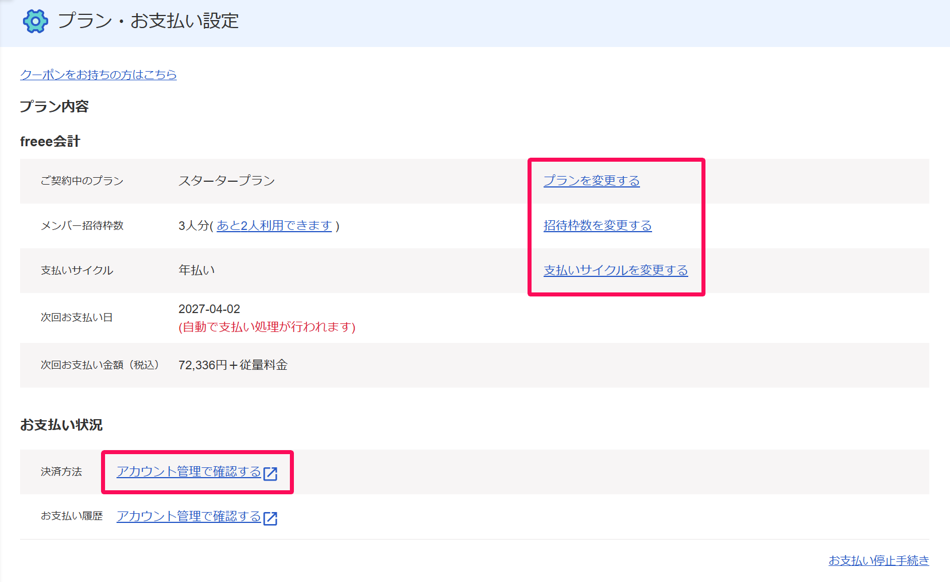Click the 支払いサイクル row label
Viewport: 950px width, 582px height.
(77, 270)
